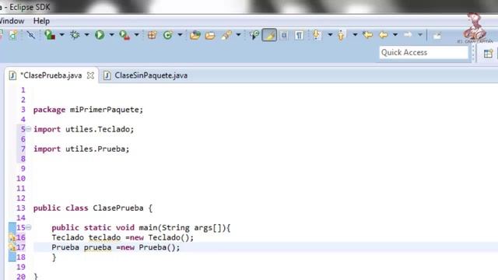Click the Run External Tools icon
Viewport: 498px width, 280px height.
[x=124, y=34]
